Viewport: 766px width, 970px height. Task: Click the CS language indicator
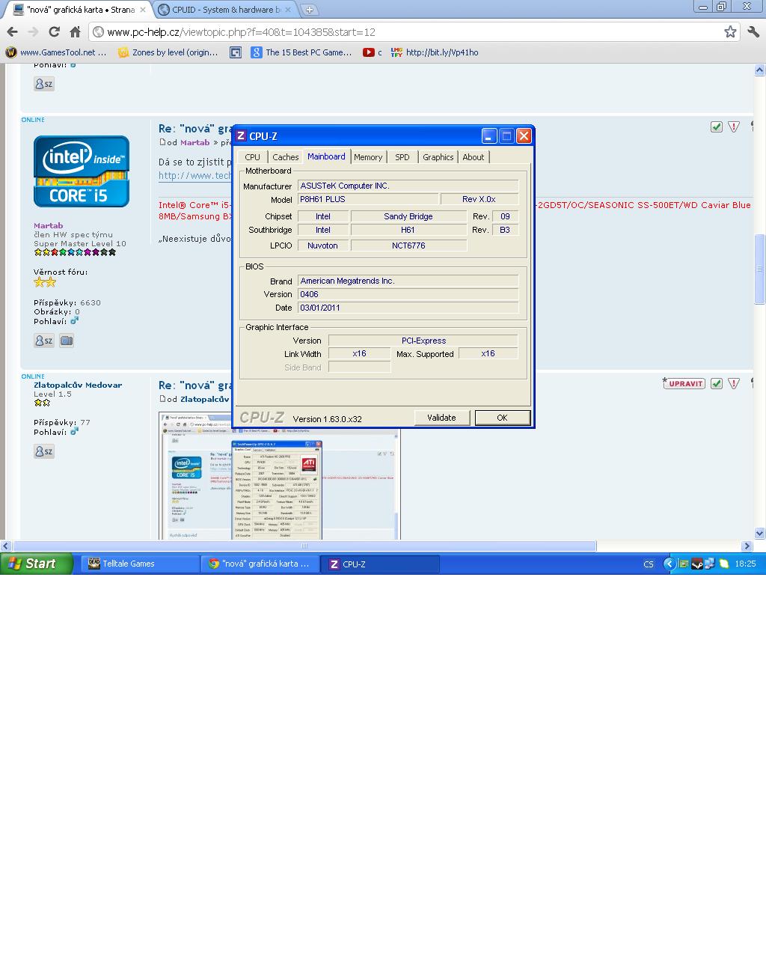point(649,564)
